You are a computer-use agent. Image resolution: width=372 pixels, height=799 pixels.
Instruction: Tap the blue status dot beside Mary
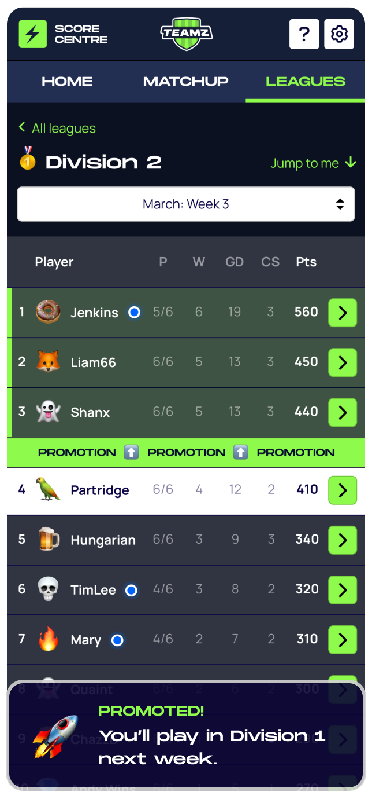(117, 640)
